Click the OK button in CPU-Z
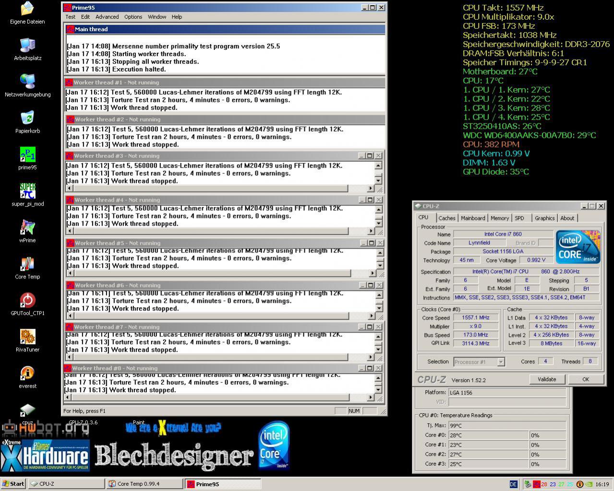Screen dimensions: 614x491 [586, 379]
